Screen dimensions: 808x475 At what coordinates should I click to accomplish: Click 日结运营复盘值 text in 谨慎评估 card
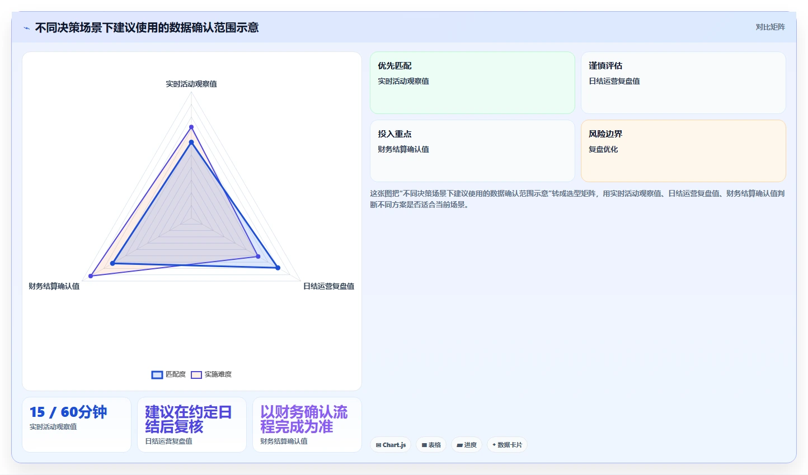614,81
